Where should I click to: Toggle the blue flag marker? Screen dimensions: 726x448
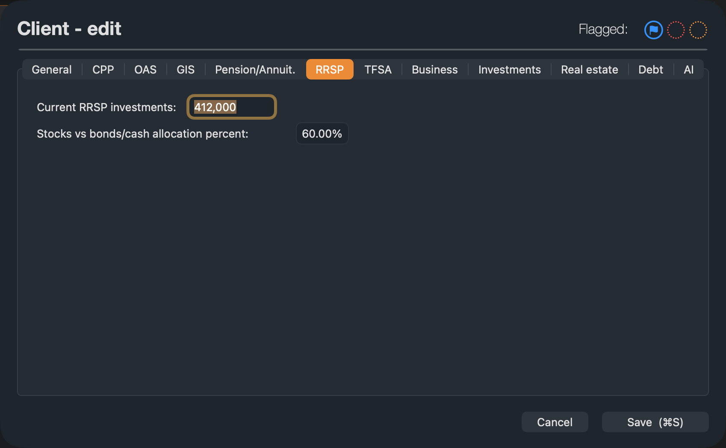pyautogui.click(x=653, y=30)
